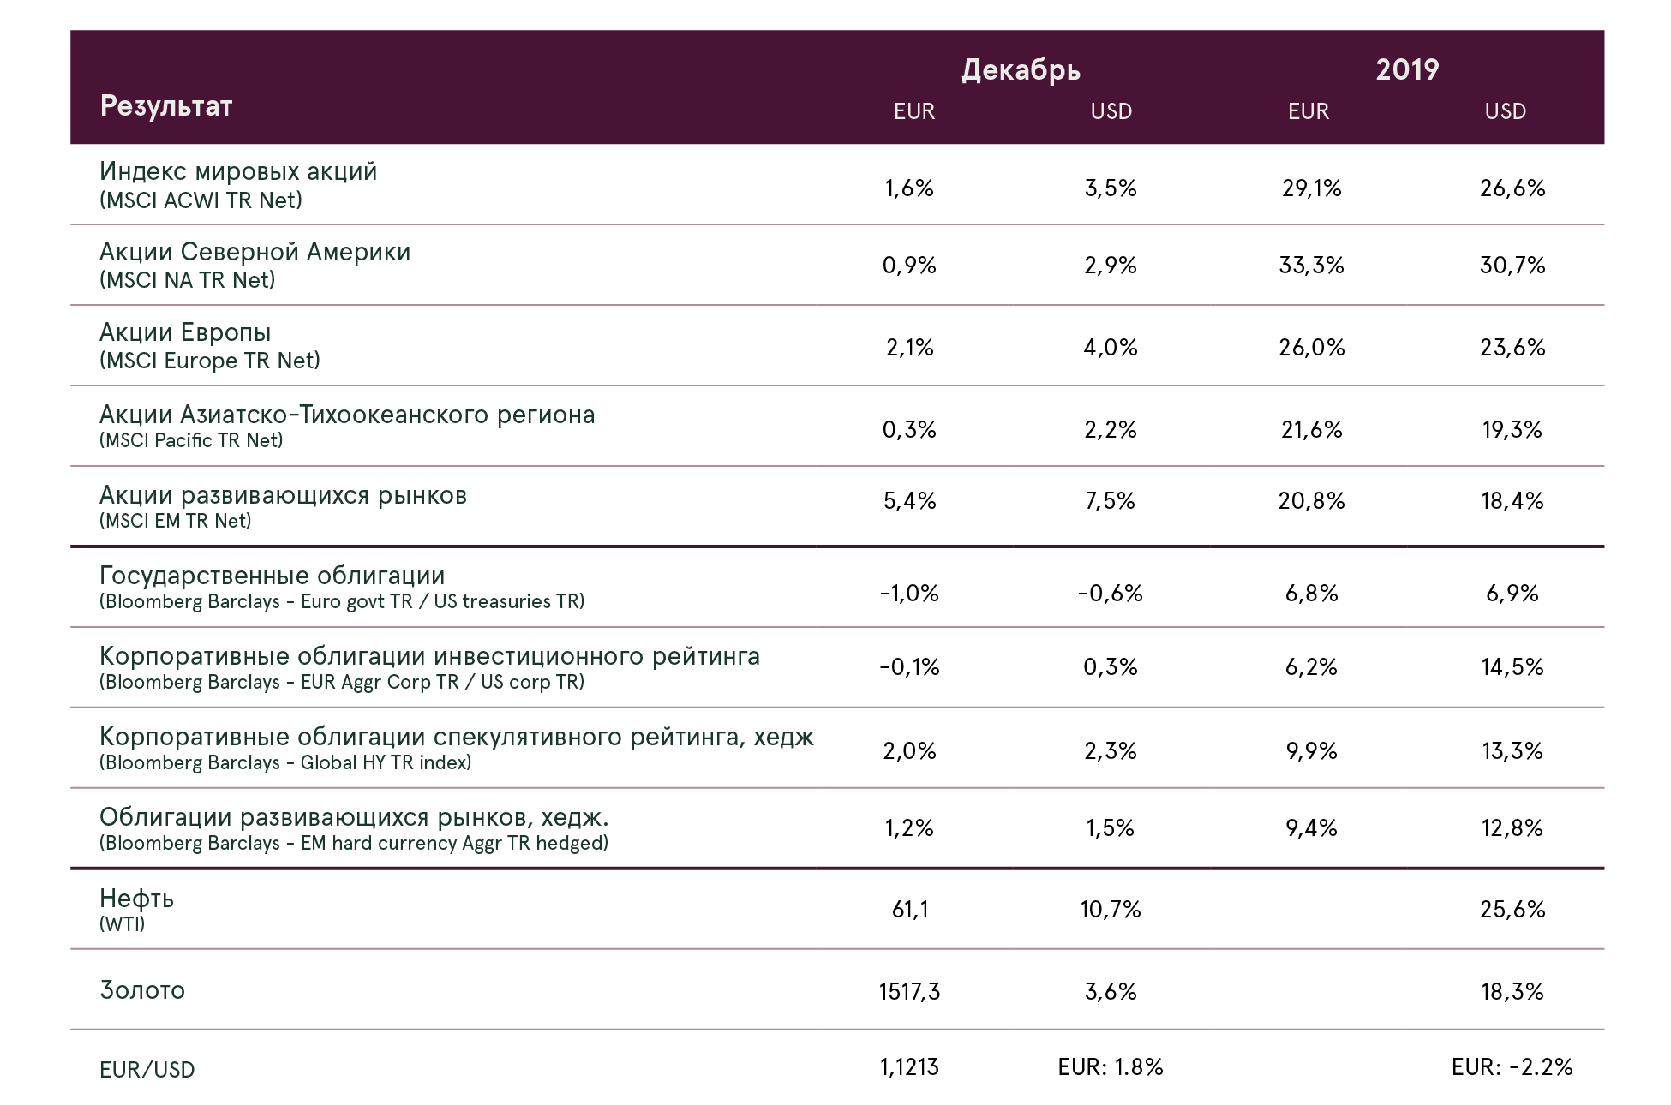Viewport: 1671px width, 1105px height.
Task: Select government bonds 2019 EUR value 6,8%
Action: pyautogui.click(x=1311, y=594)
